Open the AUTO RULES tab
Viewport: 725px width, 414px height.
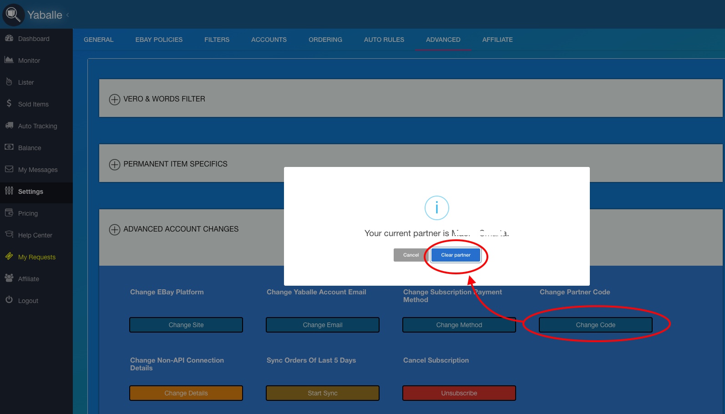[384, 40]
